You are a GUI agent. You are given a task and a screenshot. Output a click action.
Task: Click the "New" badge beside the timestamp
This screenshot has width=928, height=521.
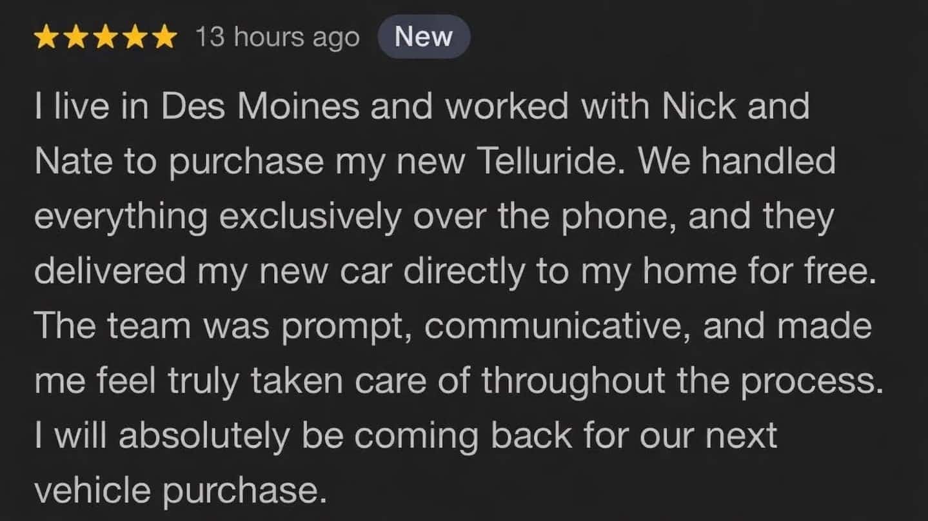coord(424,37)
